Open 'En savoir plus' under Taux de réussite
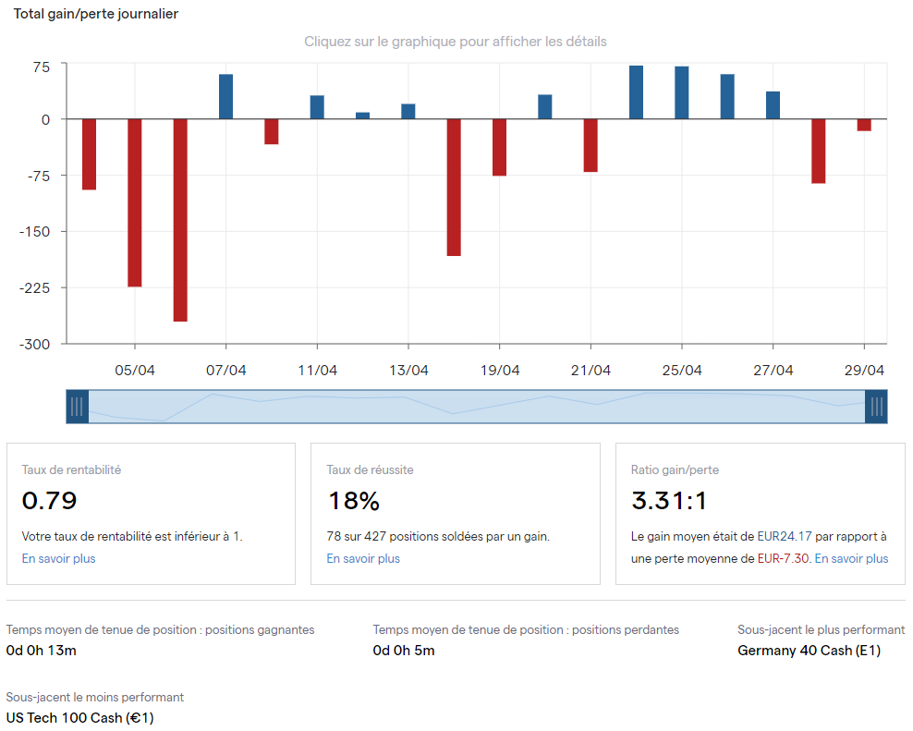Screen dimensions: 913x731 (363, 558)
